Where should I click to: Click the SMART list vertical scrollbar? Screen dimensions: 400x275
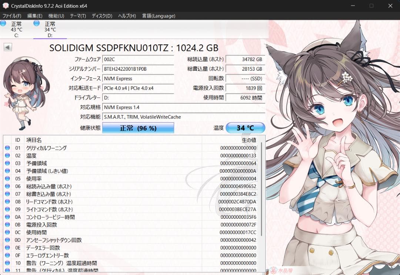pyautogui.click(x=261, y=189)
